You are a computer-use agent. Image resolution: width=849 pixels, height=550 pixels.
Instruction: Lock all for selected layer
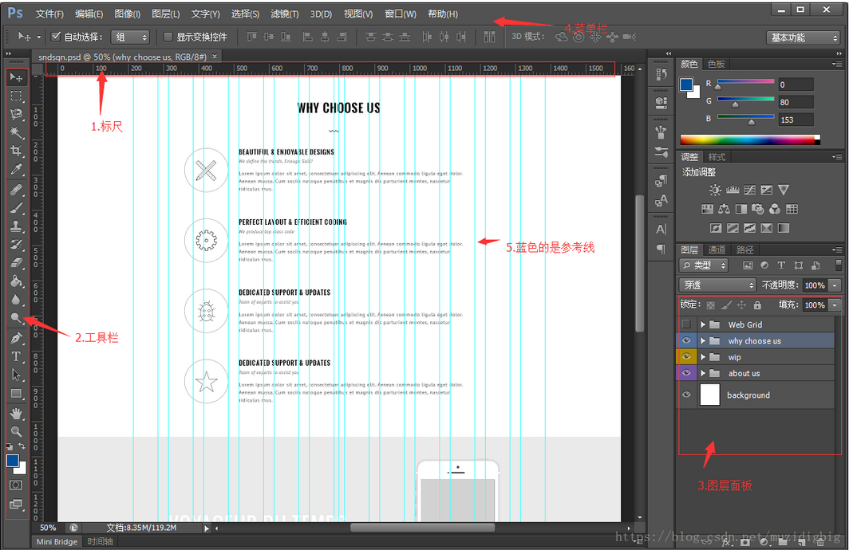tap(757, 305)
